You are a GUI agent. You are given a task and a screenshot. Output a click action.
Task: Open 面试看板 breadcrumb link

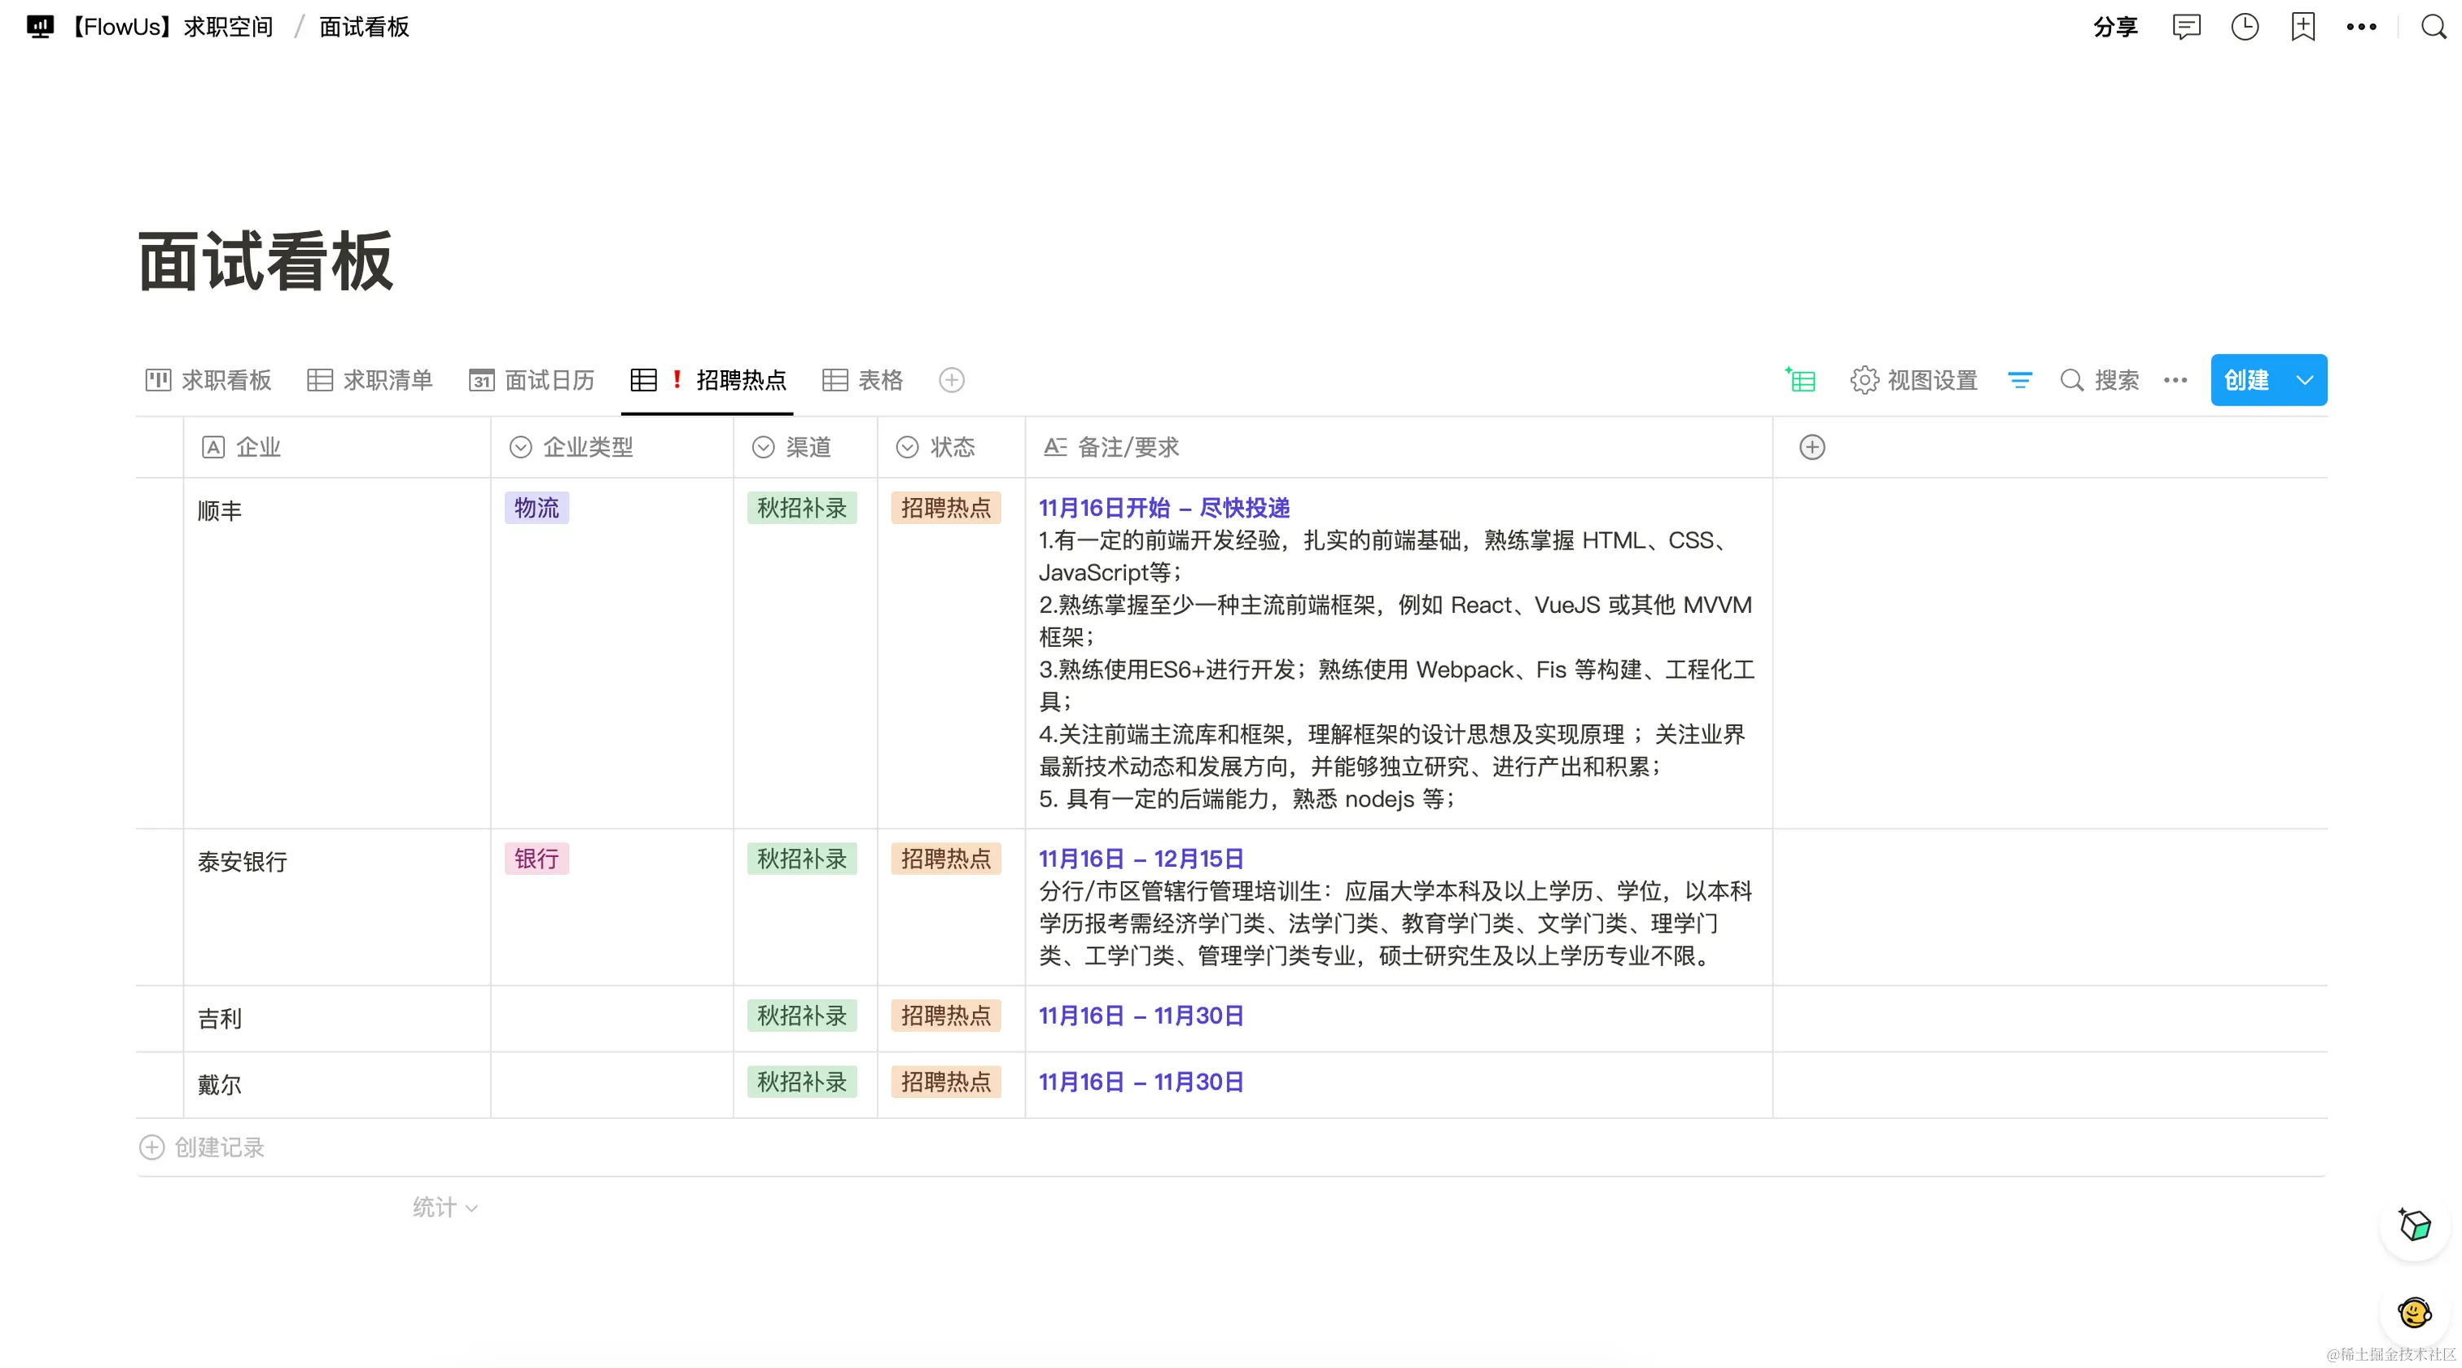(x=364, y=27)
